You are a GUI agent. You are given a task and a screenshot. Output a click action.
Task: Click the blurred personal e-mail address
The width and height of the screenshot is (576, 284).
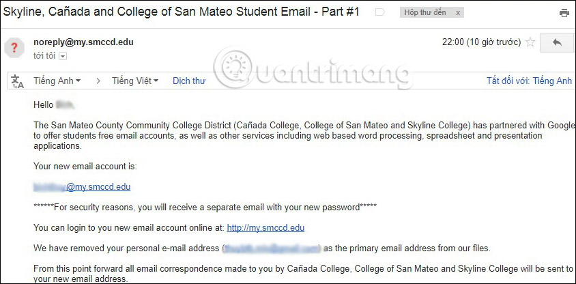272,248
